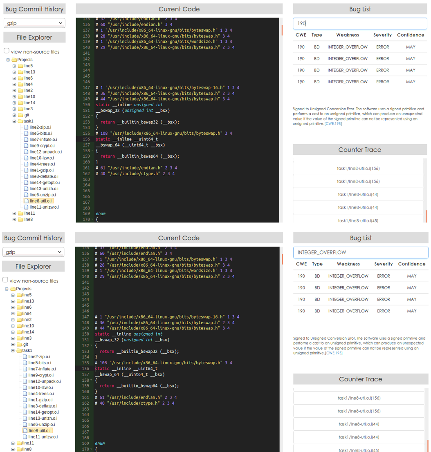Click line6 folder icon in upper view
431x452 pixels.
20,78
